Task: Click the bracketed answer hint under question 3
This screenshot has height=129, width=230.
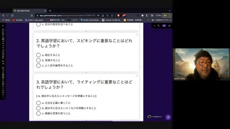Action: coord(66,96)
